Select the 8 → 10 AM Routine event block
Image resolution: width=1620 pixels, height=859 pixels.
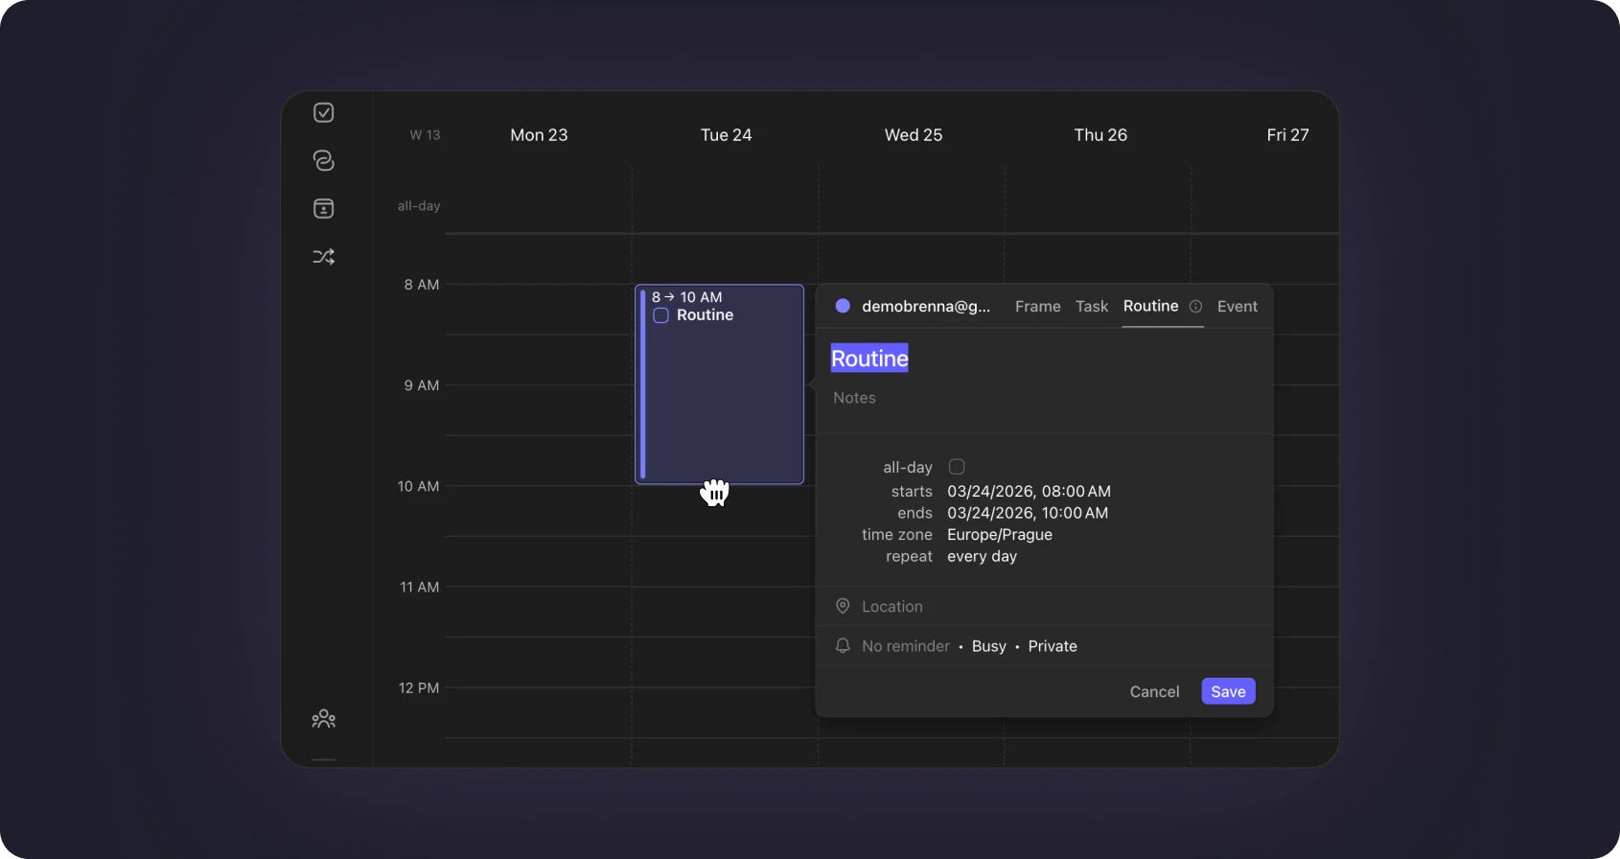[x=720, y=384]
